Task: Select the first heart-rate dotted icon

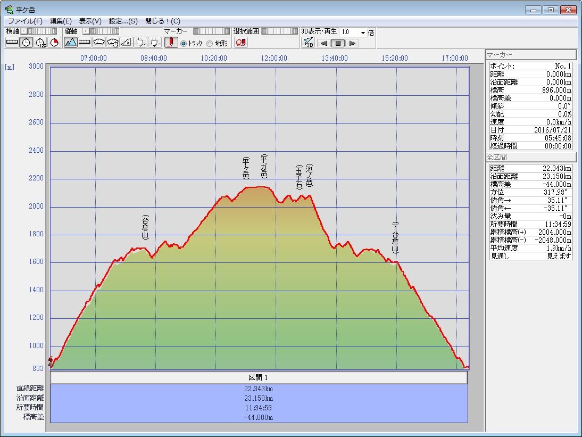Action: click(x=140, y=43)
